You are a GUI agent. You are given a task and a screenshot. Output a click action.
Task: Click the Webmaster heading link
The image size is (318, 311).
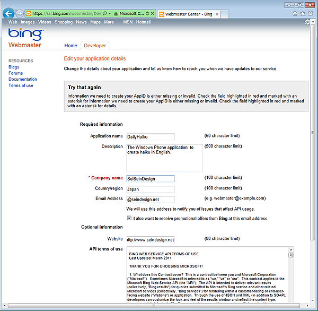pyautogui.click(x=25, y=45)
